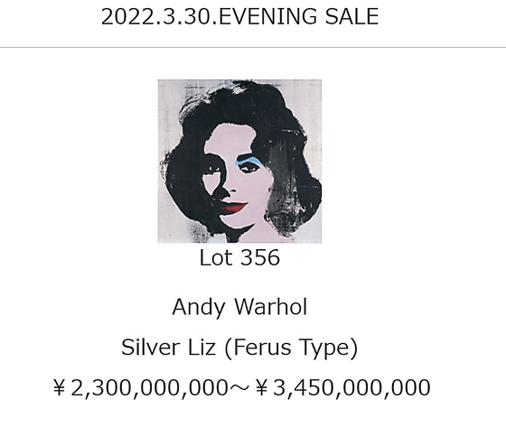Click the parenthetical (Ferus Type)
Screen dimensions: 506x427
pyautogui.click(x=291, y=348)
